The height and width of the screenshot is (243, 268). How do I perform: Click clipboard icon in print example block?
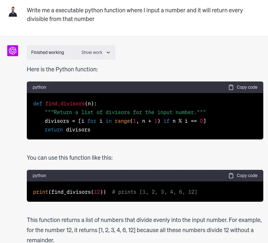click(x=231, y=176)
